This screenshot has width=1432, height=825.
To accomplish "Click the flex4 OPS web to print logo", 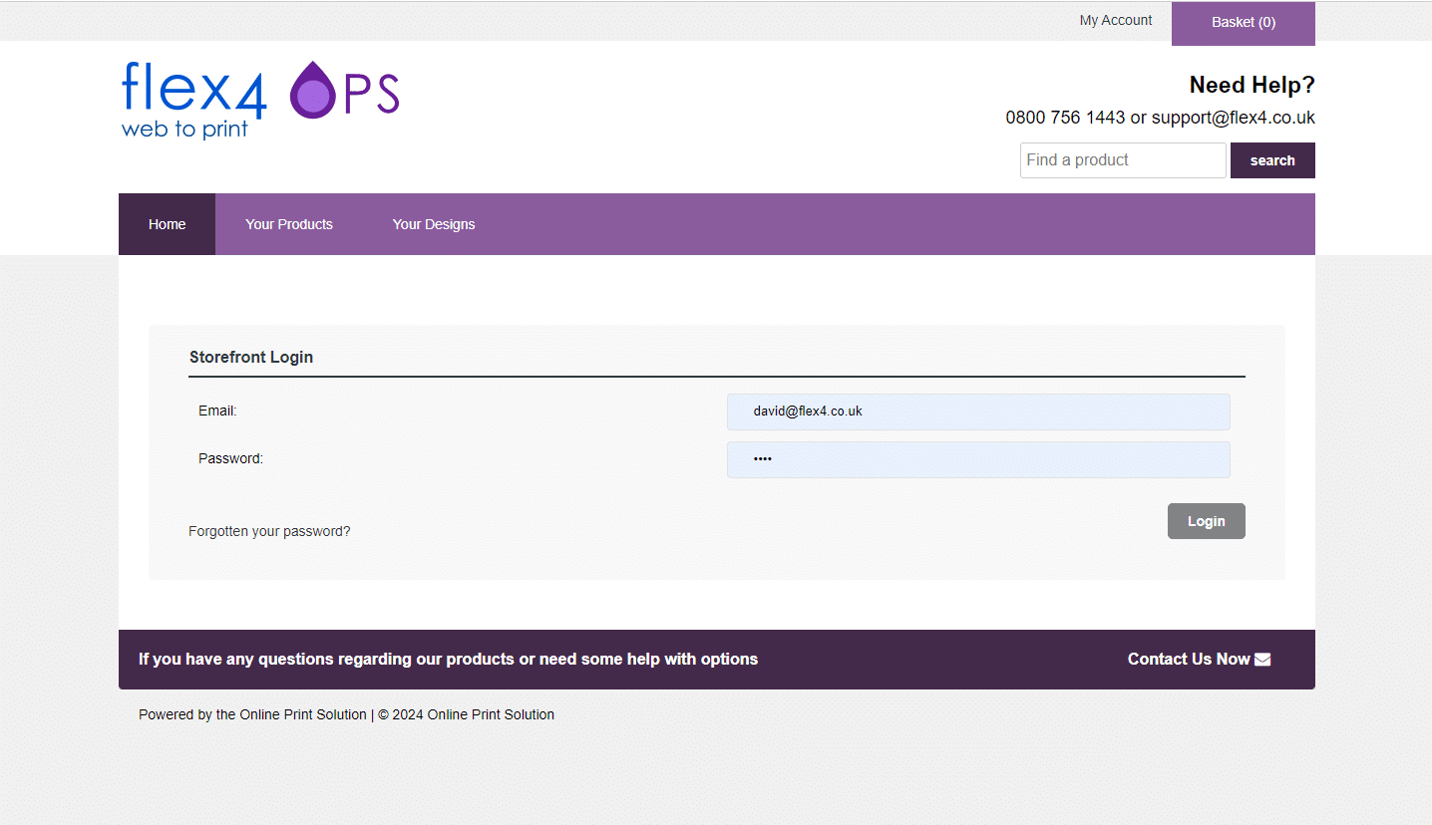I will (260, 100).
